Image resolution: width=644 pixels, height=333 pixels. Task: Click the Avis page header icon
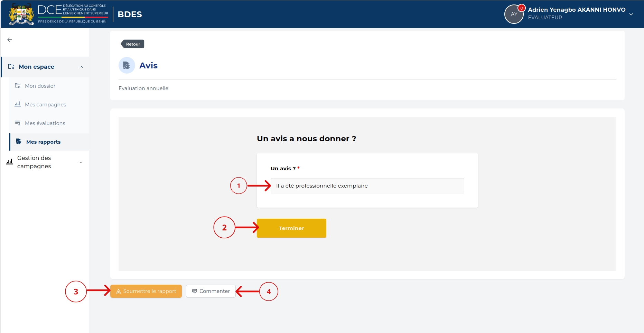pos(127,65)
